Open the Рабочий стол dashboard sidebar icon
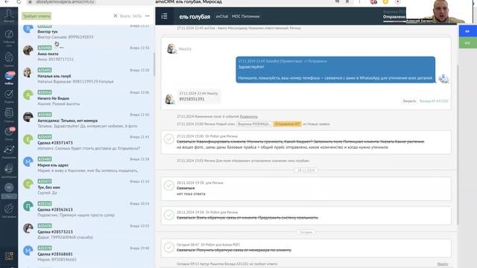 [9, 38]
